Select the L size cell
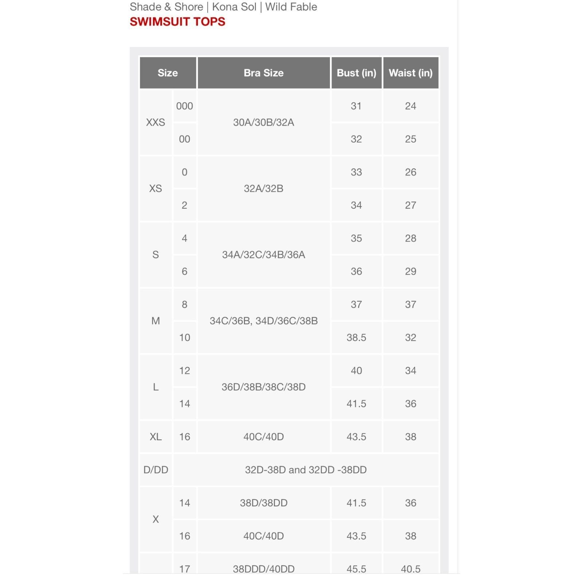The width and height of the screenshot is (583, 583). click(x=156, y=387)
